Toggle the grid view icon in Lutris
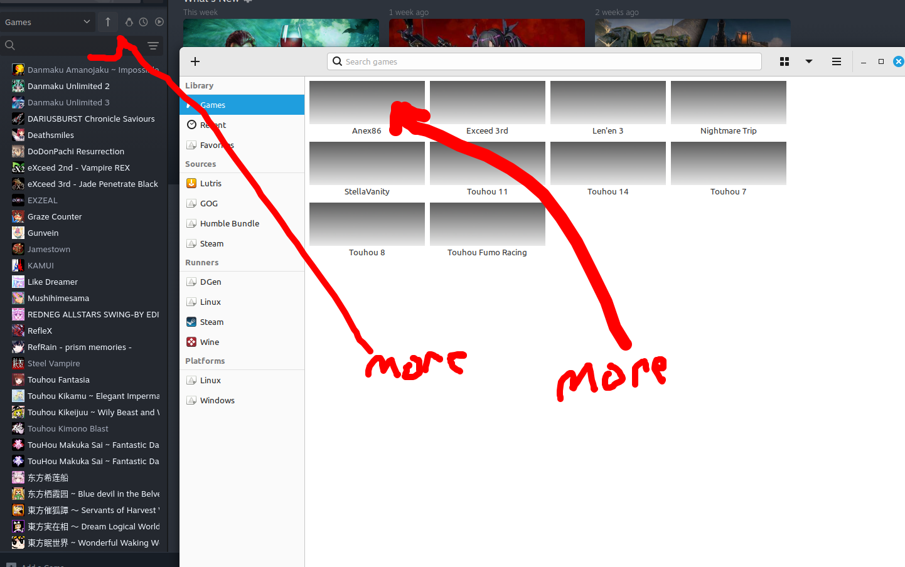This screenshot has height=567, width=905. (785, 61)
